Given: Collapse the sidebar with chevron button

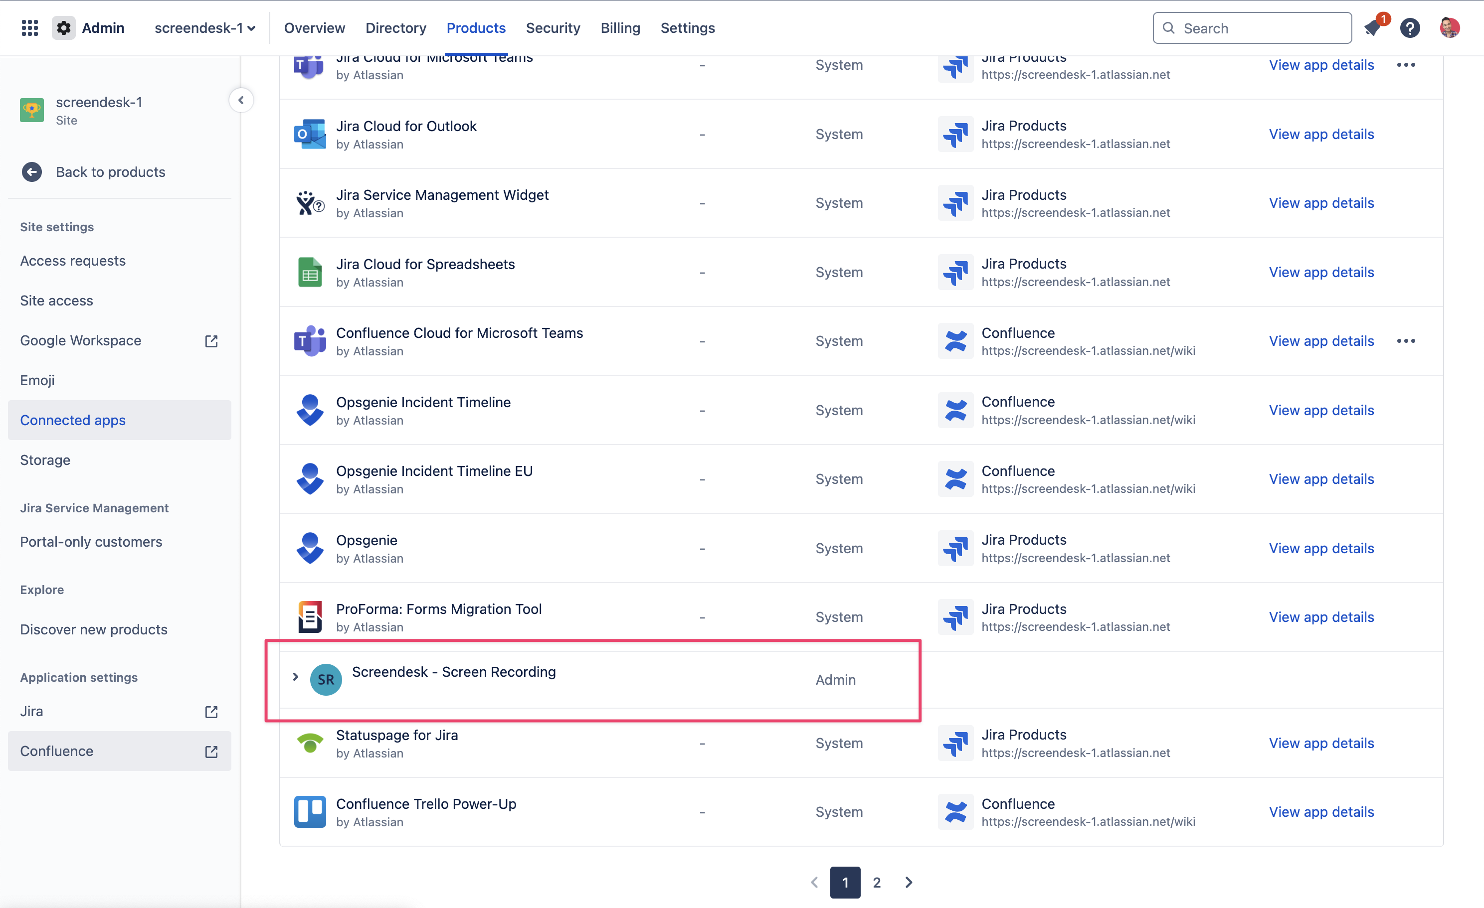Looking at the screenshot, I should tap(241, 100).
